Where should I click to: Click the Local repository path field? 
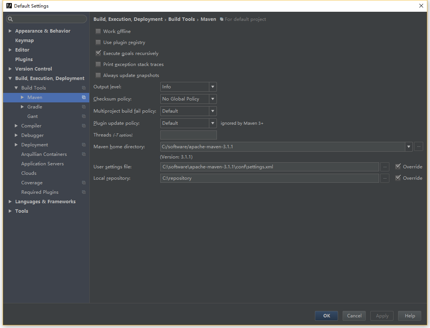(270, 178)
